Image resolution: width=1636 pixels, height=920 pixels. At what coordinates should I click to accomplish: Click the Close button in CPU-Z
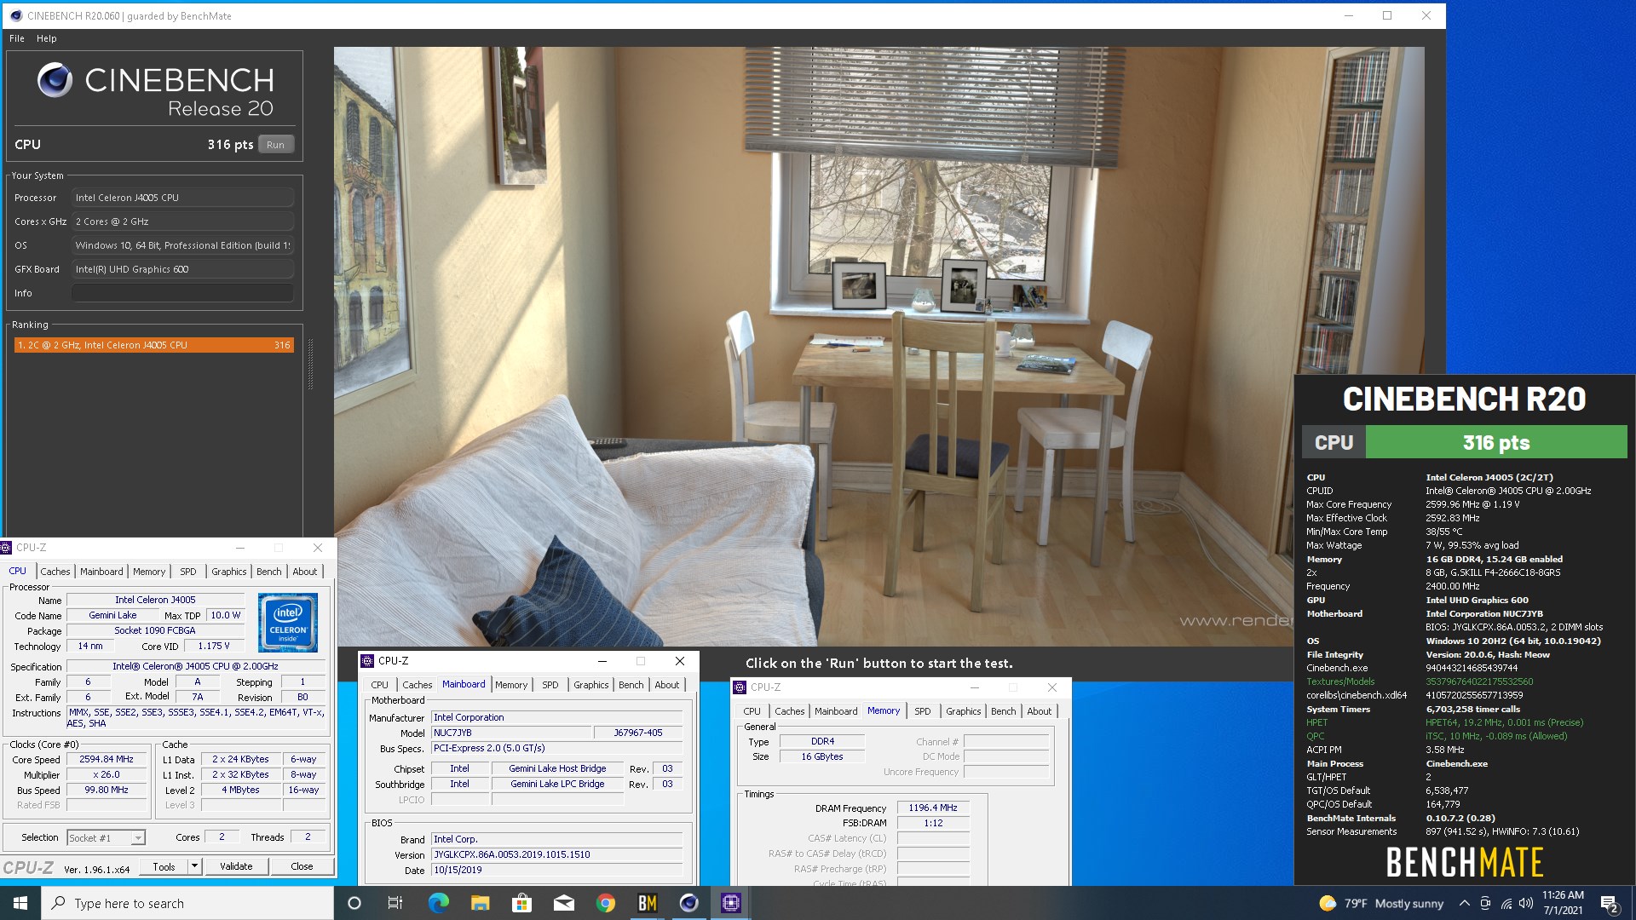pos(302,866)
